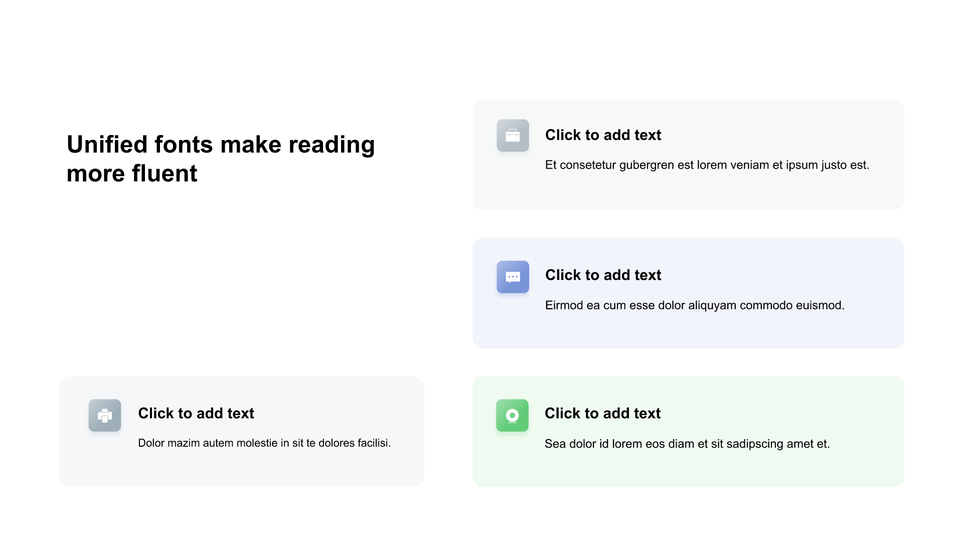Click 'Click to add text' beside the chat bubble
The height and width of the screenshot is (542, 963).
(x=603, y=275)
